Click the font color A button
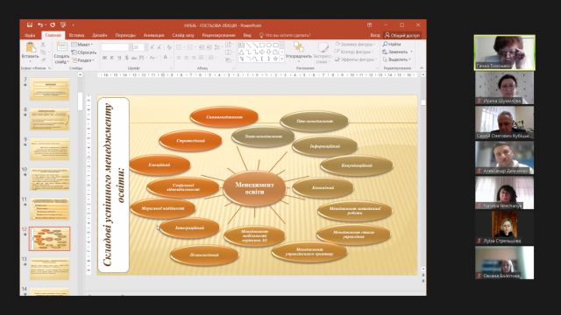The height and width of the screenshot is (315, 561). pos(166,58)
